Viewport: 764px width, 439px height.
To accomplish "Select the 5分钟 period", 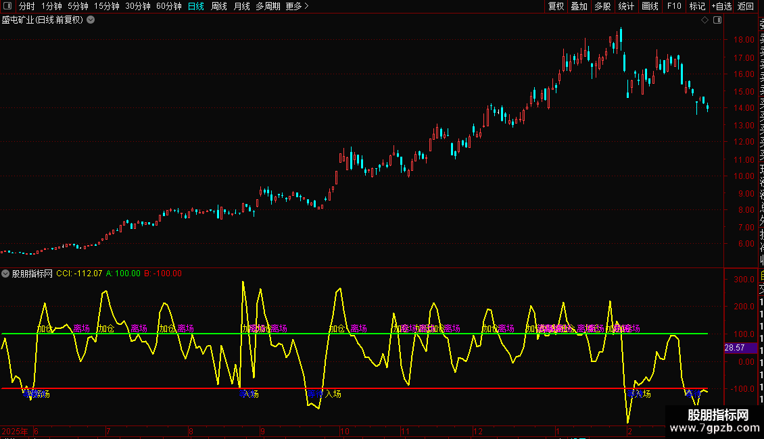I will 78,6.
